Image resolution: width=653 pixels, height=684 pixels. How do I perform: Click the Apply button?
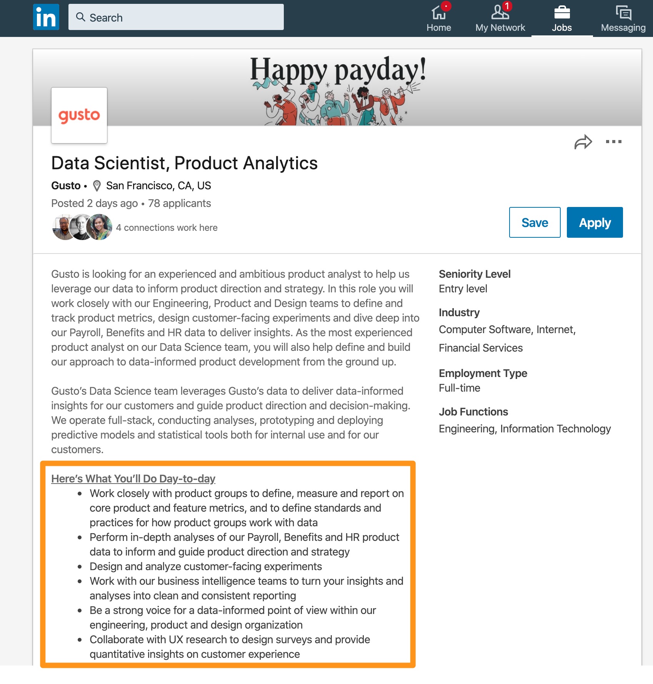595,222
